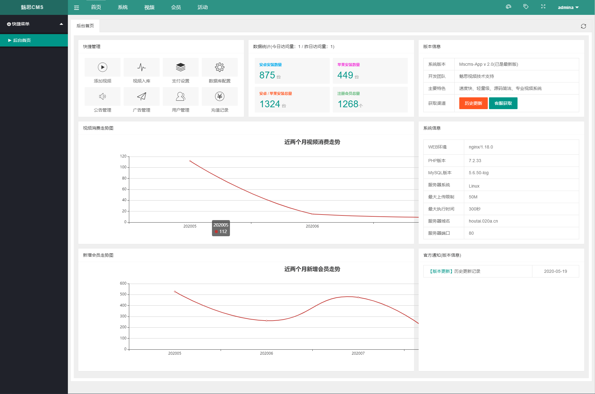Open payment settings layers icon
The image size is (595, 394).
(x=181, y=67)
